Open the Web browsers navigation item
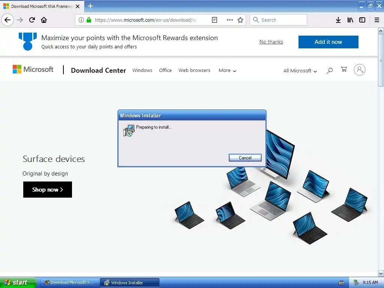 (x=194, y=70)
